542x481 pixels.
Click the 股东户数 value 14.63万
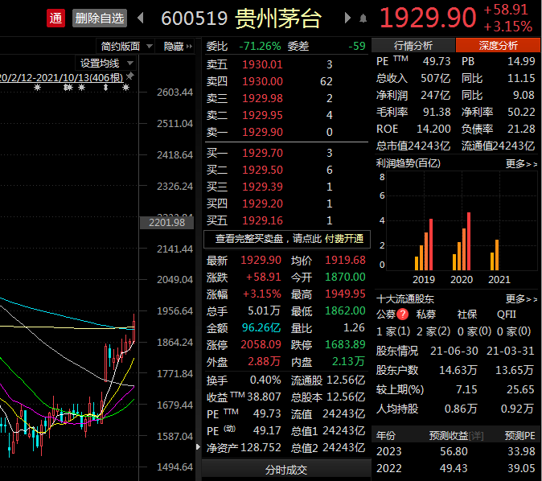tap(458, 370)
